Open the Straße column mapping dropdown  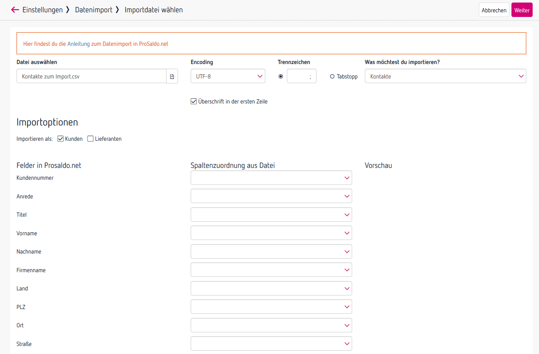pyautogui.click(x=271, y=344)
